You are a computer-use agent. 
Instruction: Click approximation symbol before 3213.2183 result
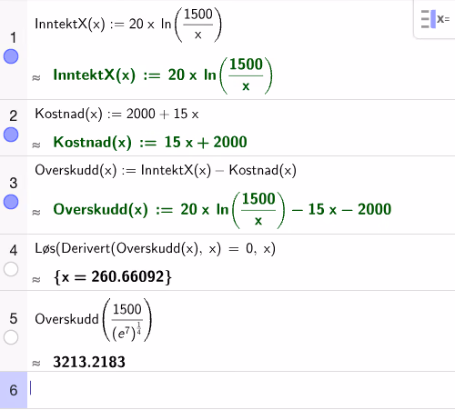click(x=36, y=364)
